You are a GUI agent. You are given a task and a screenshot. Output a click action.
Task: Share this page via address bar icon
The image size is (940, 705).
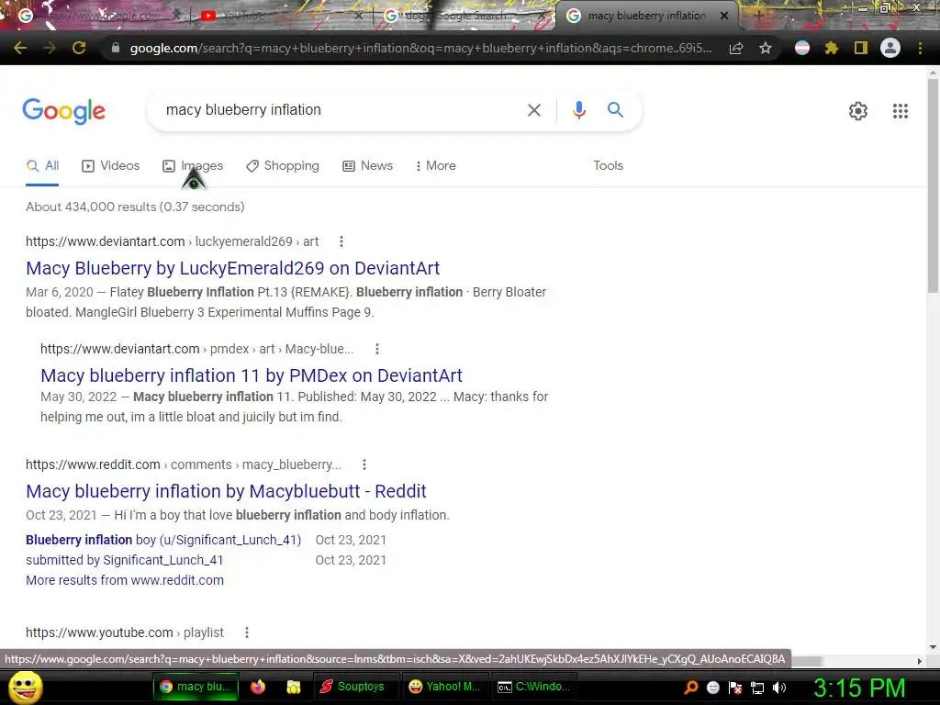[x=736, y=48]
